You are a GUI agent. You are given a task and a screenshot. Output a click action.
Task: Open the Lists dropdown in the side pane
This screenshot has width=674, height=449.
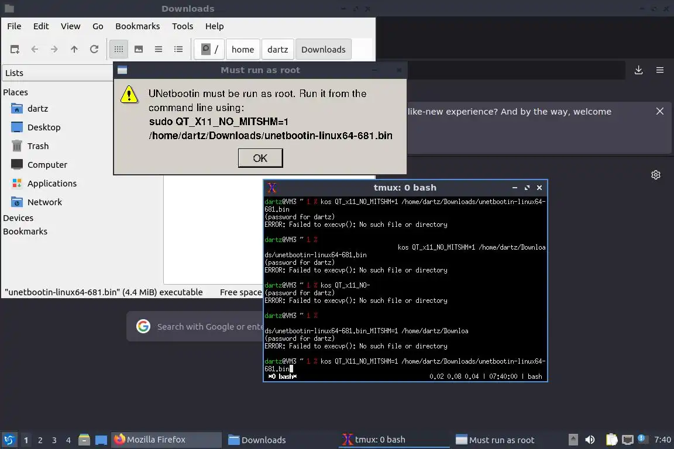[x=57, y=73]
